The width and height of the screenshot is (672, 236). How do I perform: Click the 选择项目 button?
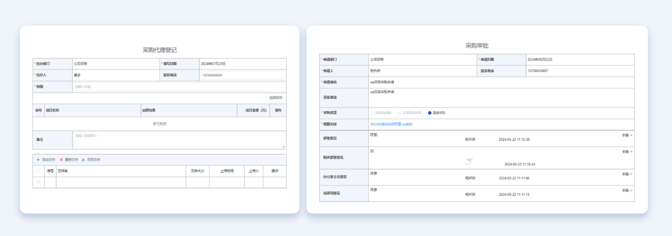pyautogui.click(x=276, y=98)
